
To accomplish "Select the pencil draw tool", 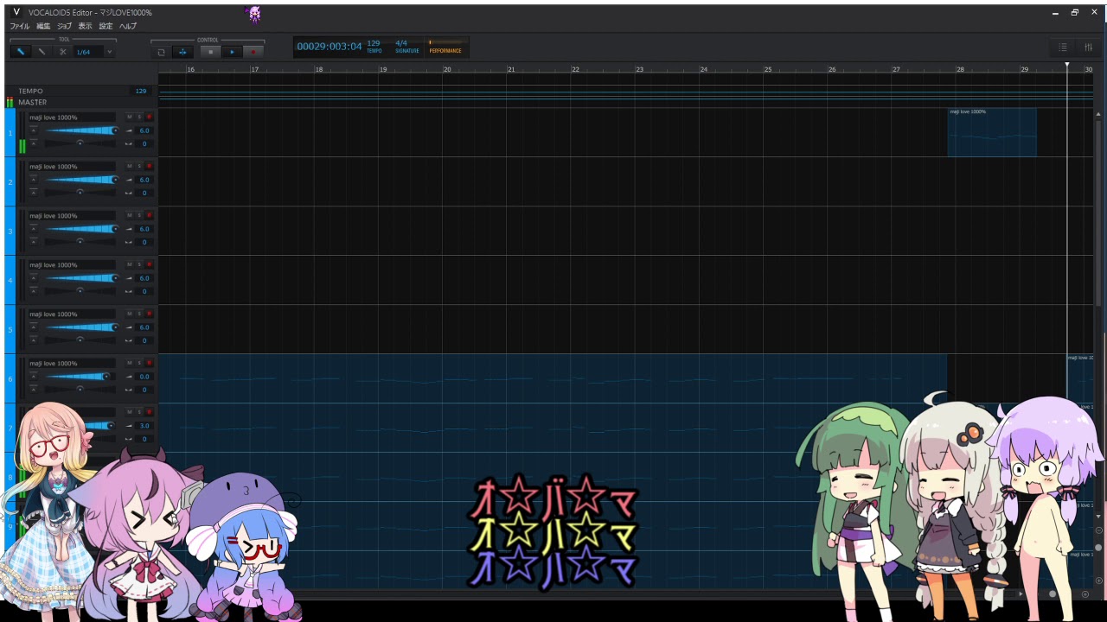I will (x=21, y=52).
